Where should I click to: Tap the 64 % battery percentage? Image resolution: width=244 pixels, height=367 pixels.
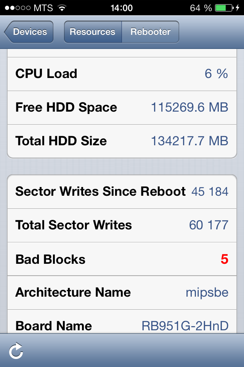(x=201, y=8)
